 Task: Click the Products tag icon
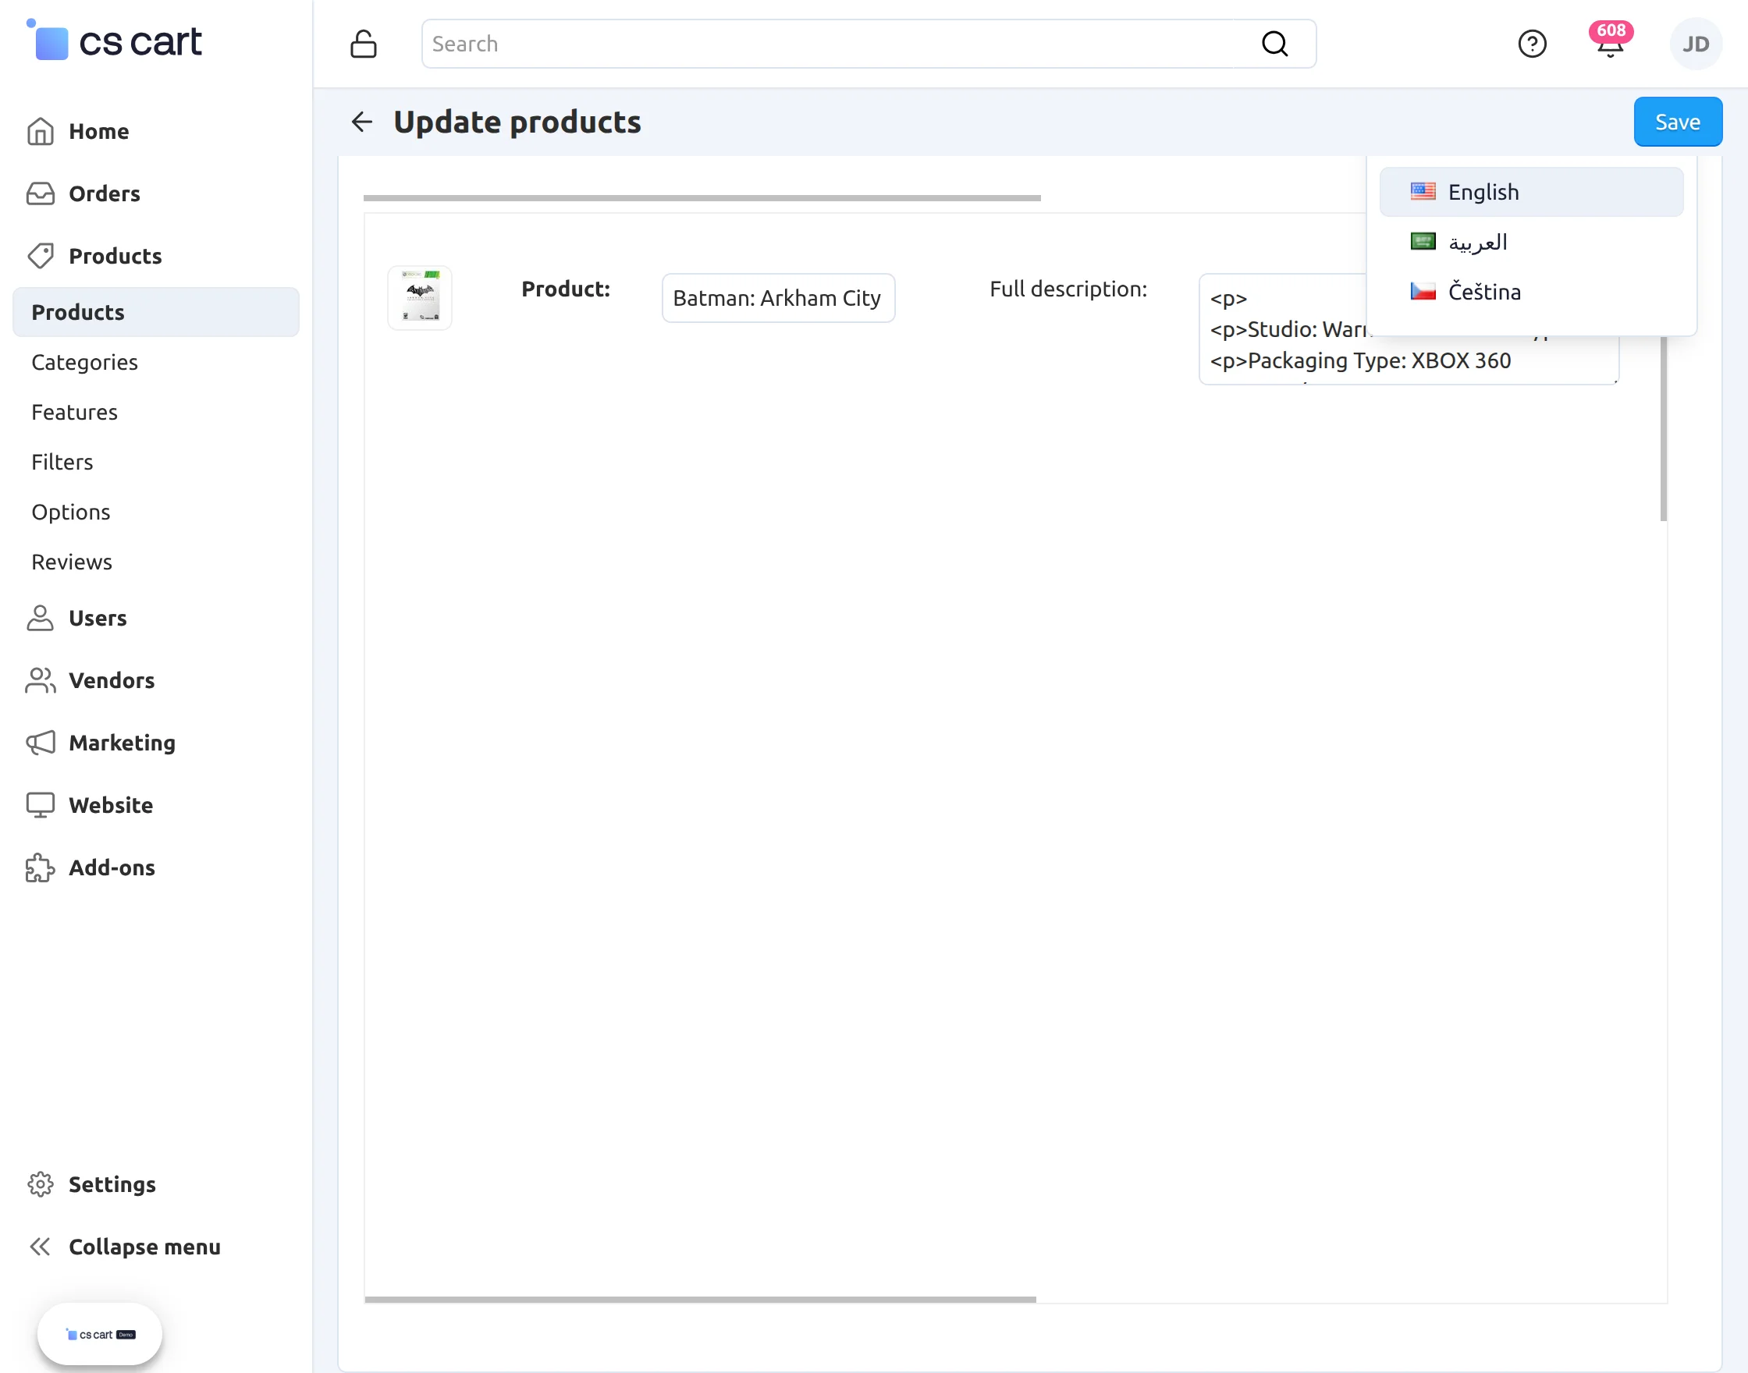point(41,256)
